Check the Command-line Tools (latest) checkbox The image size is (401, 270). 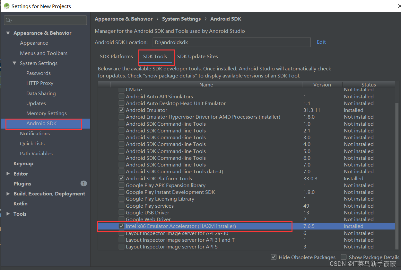[121, 171]
